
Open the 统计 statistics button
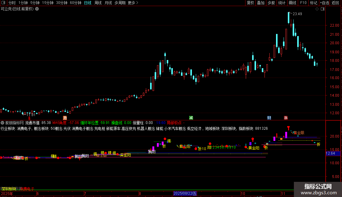tap(281, 3)
